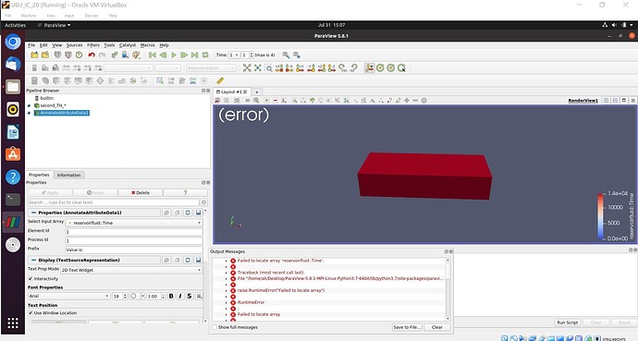Click the Play animation button

pos(174,55)
